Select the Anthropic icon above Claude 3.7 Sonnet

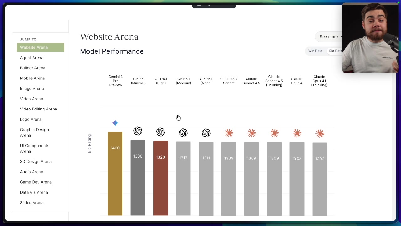[229, 133]
